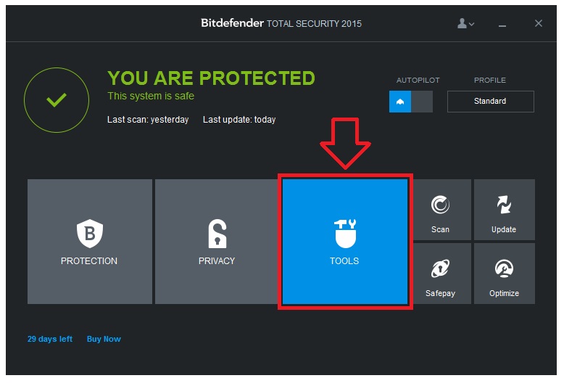The height and width of the screenshot is (386, 564).
Task: Click the grey off side of Autopilot
Action: pos(422,102)
